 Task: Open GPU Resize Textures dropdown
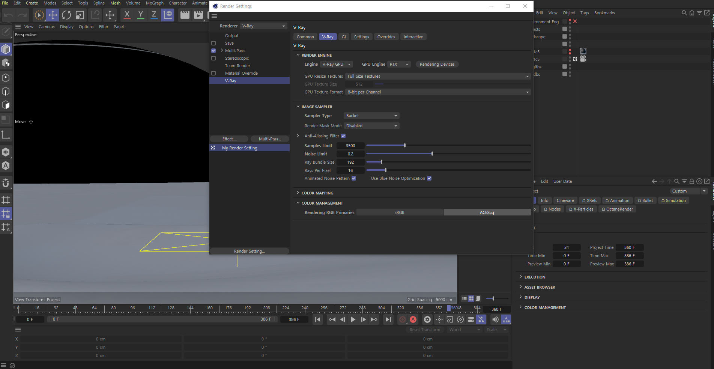(438, 76)
